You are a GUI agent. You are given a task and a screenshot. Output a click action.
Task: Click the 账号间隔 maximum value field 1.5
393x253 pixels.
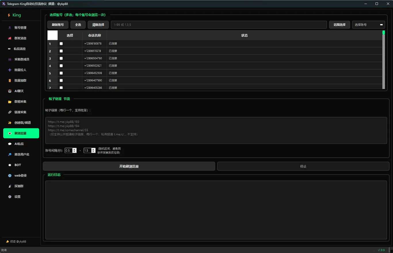click(87, 150)
